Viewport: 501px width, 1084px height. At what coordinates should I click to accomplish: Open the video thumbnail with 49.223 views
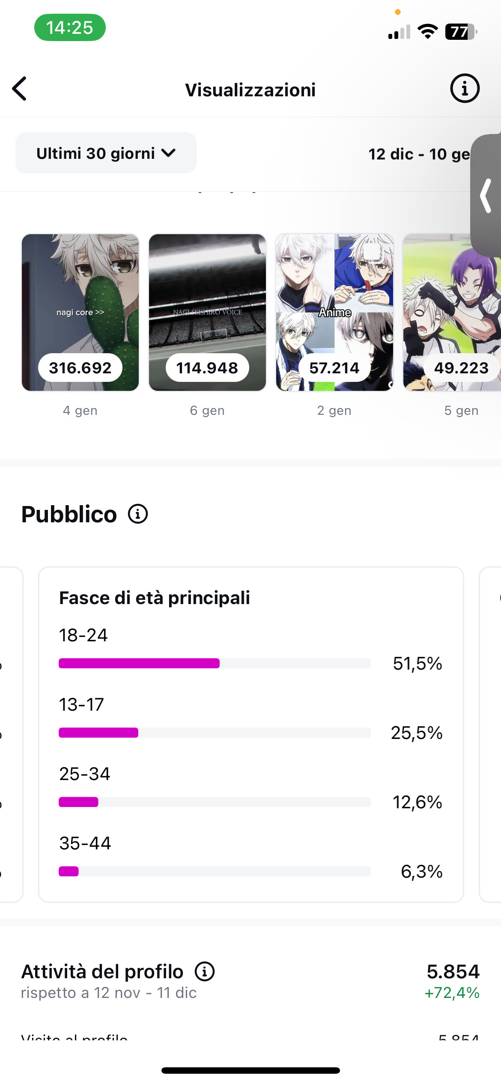point(451,312)
